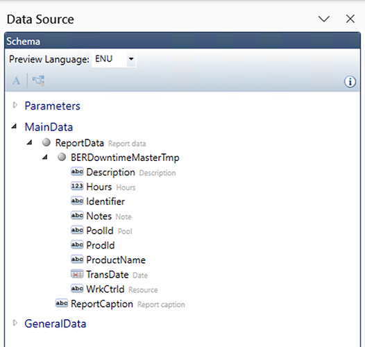
Task: Select the Description abc field icon
Action: click(77, 172)
